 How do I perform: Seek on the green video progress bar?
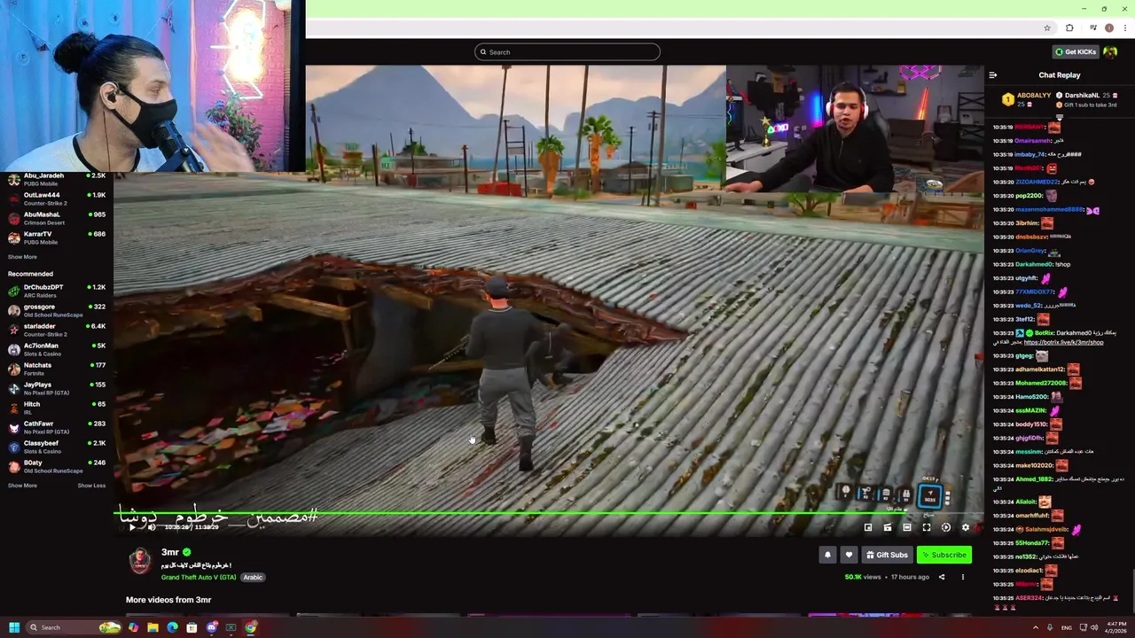pyautogui.click(x=550, y=513)
